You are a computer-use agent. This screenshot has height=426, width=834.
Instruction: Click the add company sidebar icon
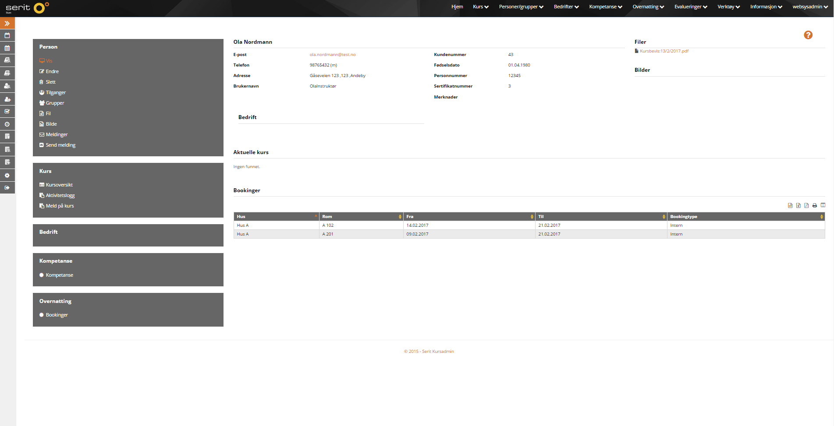click(x=7, y=162)
